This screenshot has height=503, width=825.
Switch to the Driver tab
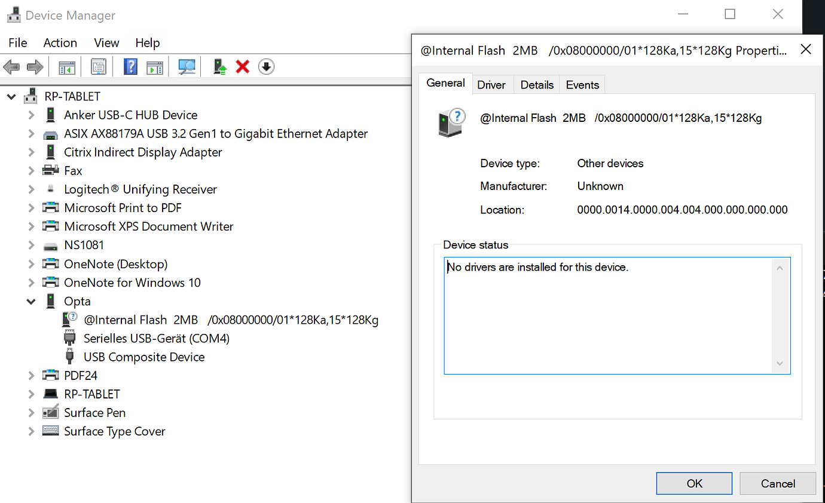pyautogui.click(x=492, y=84)
